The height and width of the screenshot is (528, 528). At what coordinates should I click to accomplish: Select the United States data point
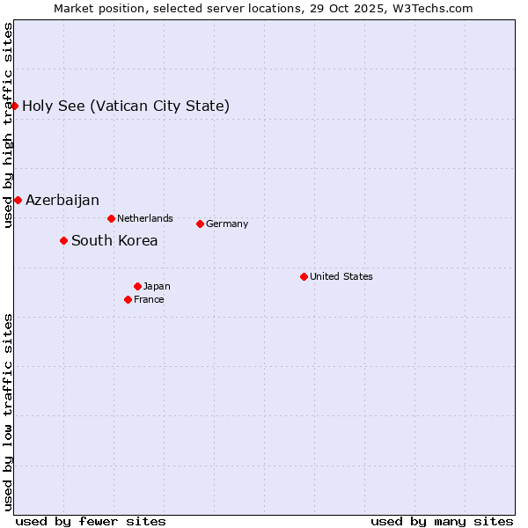304,276
